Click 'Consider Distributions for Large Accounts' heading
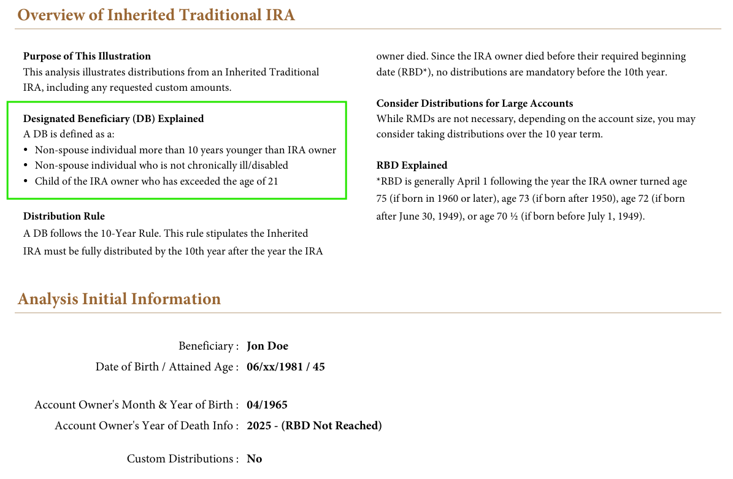 coord(475,103)
